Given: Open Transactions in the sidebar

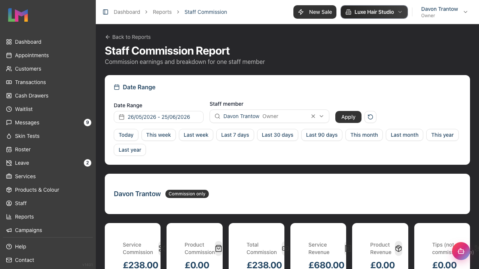Looking at the screenshot, I should coord(48,82).
